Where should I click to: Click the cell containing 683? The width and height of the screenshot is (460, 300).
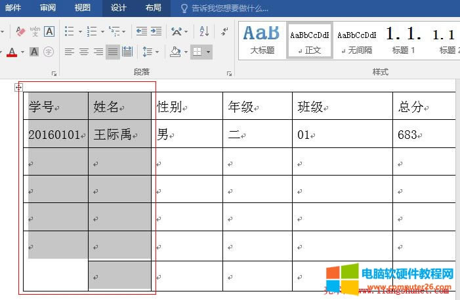click(424, 134)
